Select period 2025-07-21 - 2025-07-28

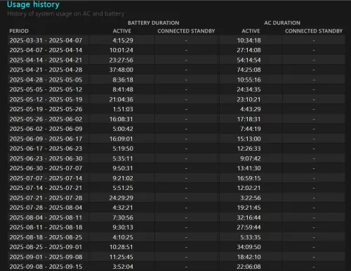coord(46,198)
